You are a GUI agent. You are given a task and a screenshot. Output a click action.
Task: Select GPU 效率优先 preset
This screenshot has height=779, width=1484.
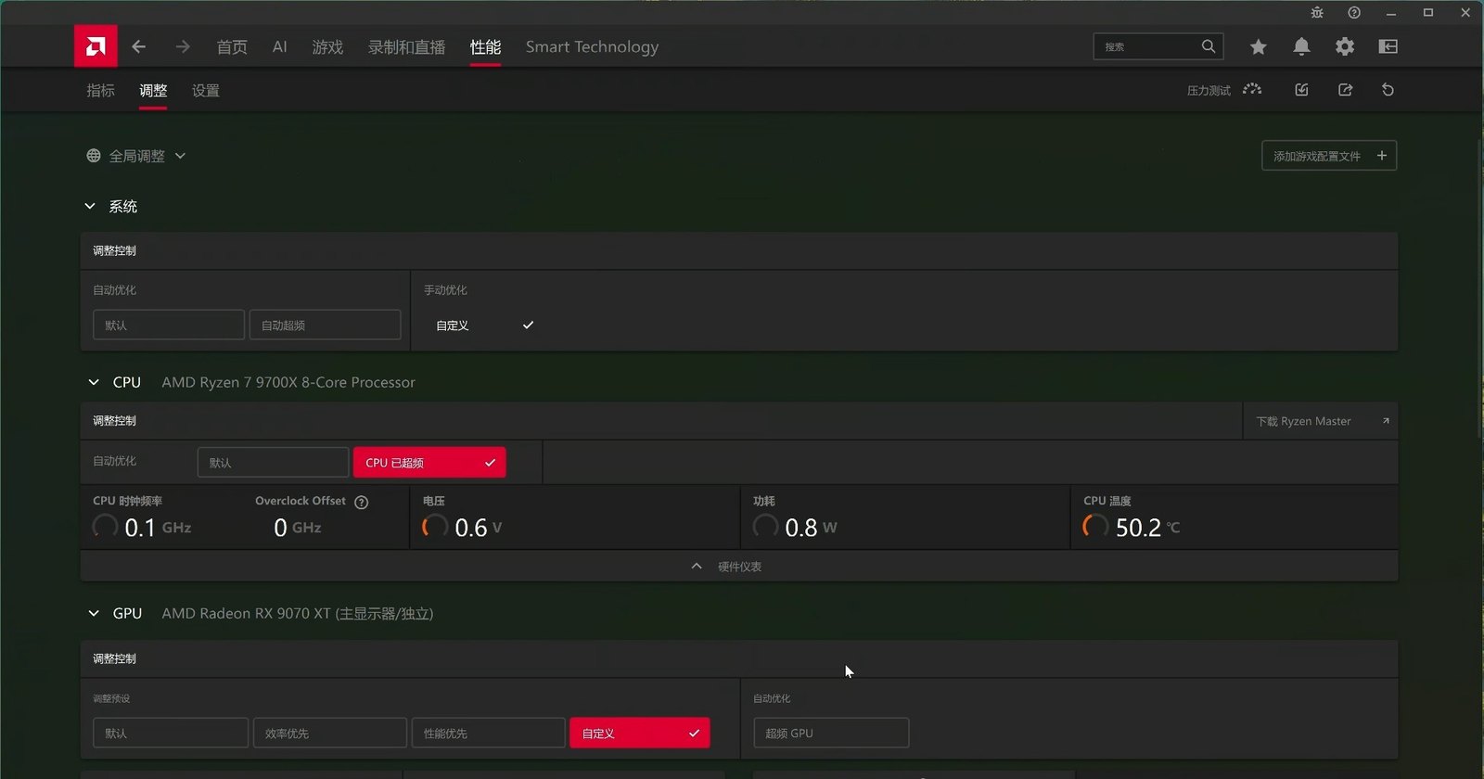[x=329, y=733]
